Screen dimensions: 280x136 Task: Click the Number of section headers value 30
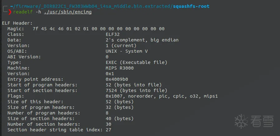[109, 124]
